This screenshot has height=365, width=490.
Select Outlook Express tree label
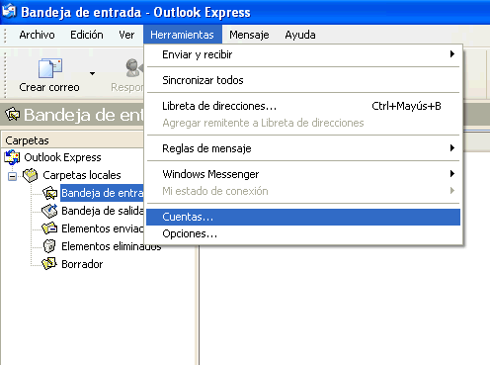[x=62, y=157]
